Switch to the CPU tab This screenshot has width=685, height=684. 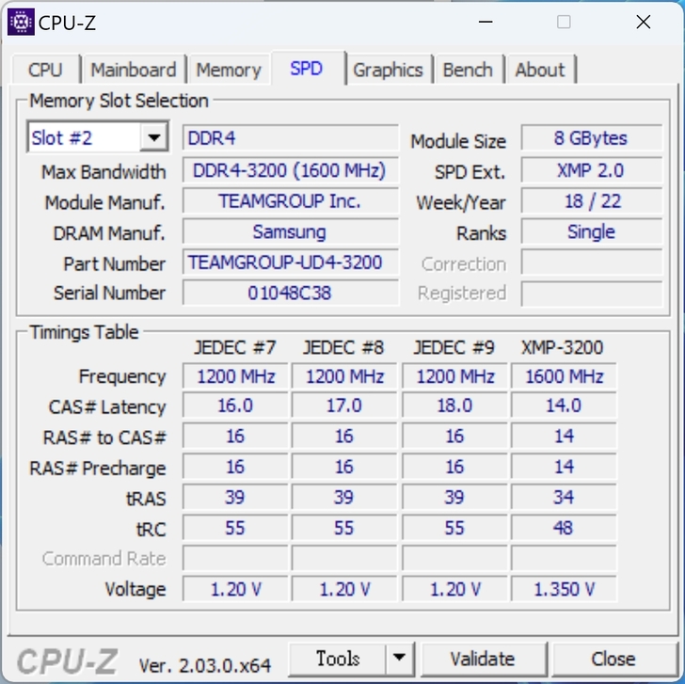[x=45, y=70]
